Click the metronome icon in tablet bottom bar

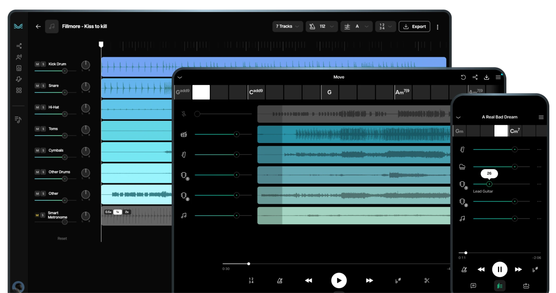(x=280, y=281)
